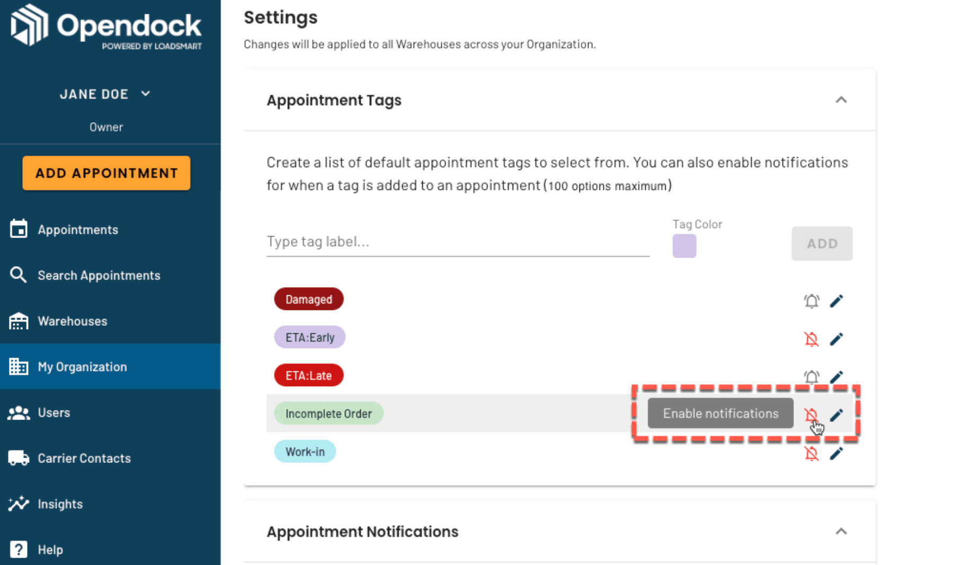The image size is (964, 565).
Task: Edit the Work-in tag
Action: tap(836, 453)
